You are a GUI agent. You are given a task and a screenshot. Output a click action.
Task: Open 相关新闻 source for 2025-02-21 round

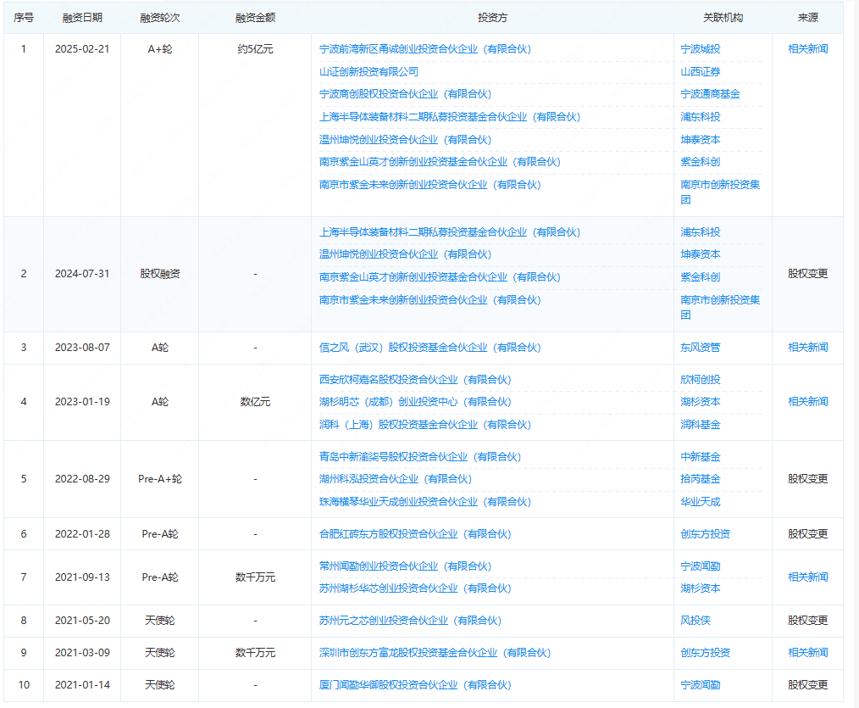click(807, 49)
